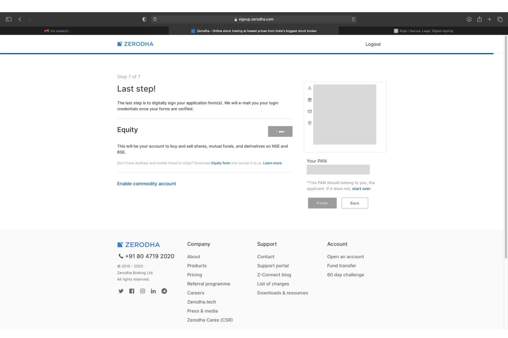The width and height of the screenshot is (508, 338).
Task: Click the Finish button
Action: click(x=322, y=203)
